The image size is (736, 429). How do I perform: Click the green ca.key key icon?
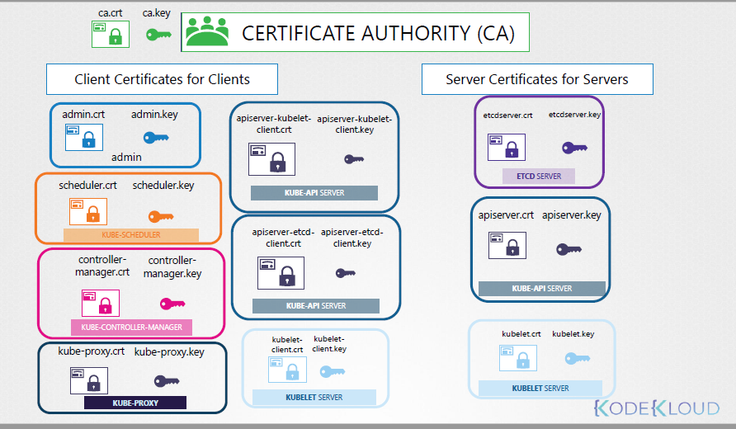pyautogui.click(x=158, y=35)
